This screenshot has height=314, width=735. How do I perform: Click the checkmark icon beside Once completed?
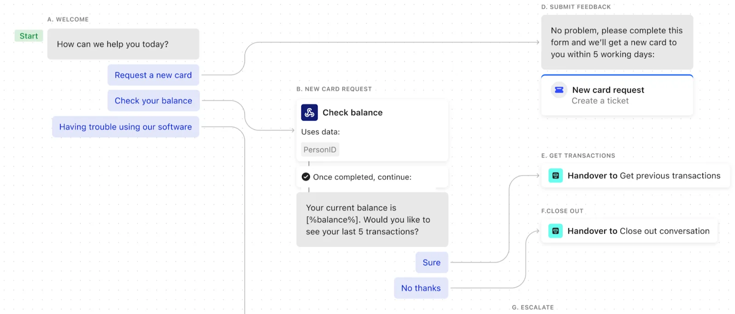306,177
